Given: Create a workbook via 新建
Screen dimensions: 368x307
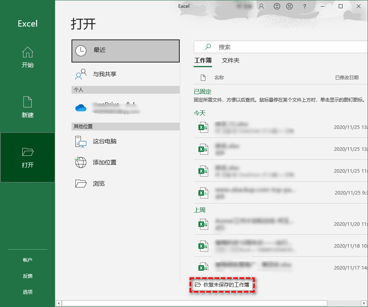Looking at the screenshot, I should pyautogui.click(x=27, y=107).
